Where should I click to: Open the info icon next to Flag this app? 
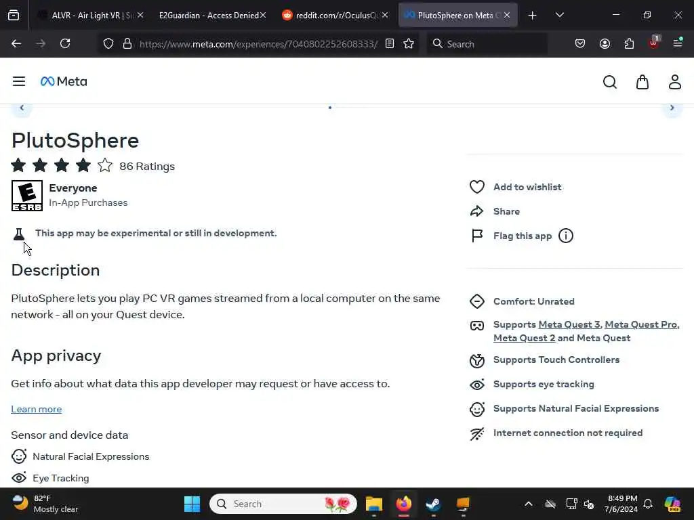pos(566,236)
